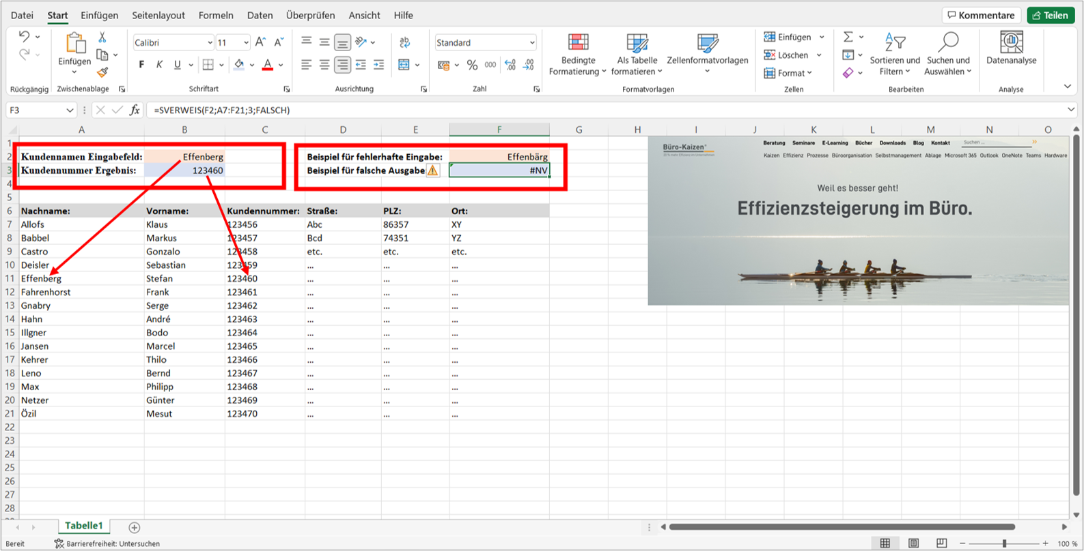This screenshot has height=551, width=1084.
Task: Click the AutoSum sigma icon
Action: (x=848, y=37)
